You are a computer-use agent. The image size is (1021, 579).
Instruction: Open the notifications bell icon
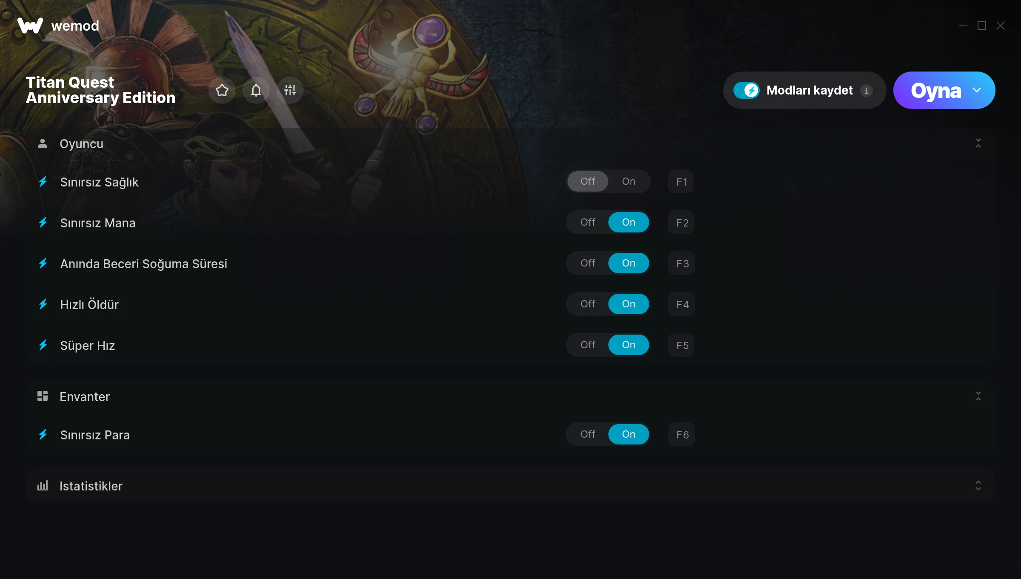tap(256, 90)
